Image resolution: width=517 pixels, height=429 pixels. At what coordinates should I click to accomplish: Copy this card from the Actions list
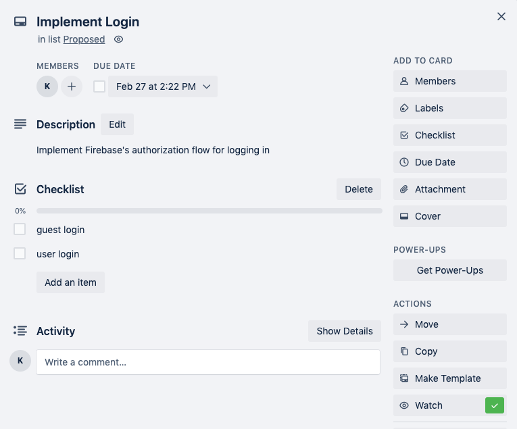(449, 351)
